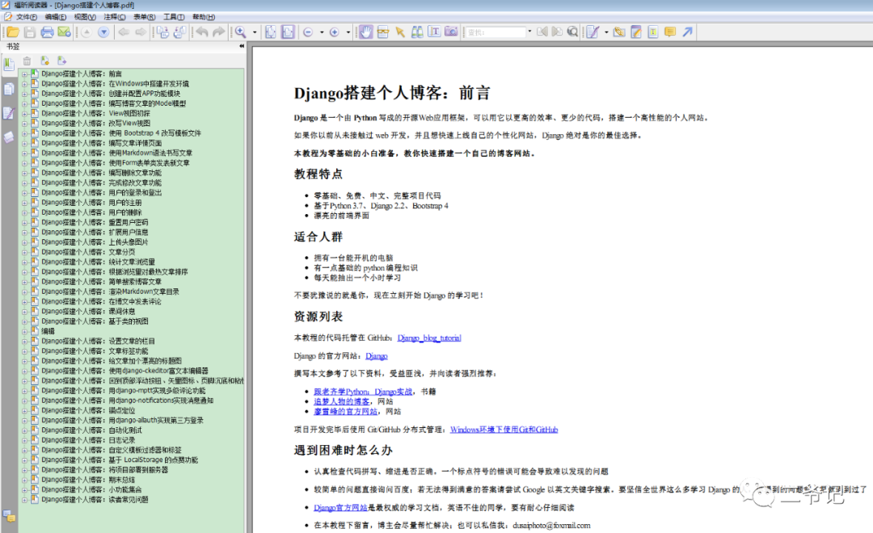Open the Django official website link
The width and height of the screenshot is (873, 533).
(377, 356)
